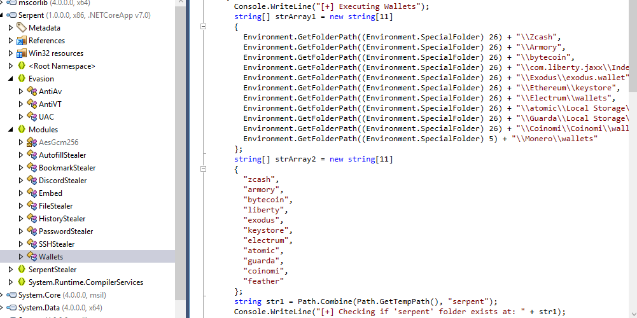Click the "\\Ethereum\\keystore" string literal

(566, 88)
